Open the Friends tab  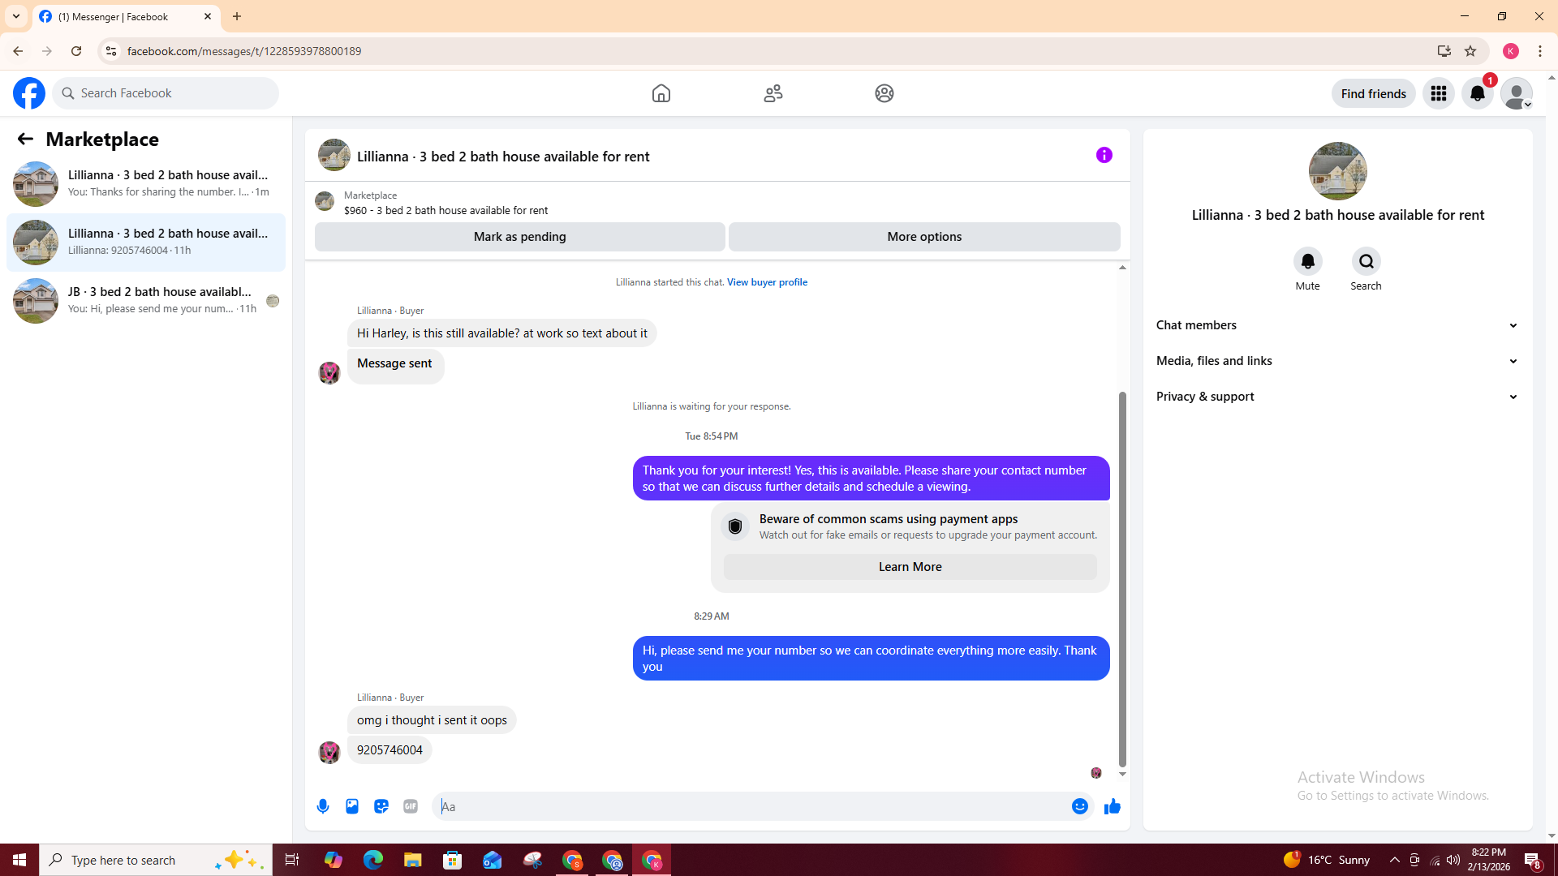pos(773,93)
